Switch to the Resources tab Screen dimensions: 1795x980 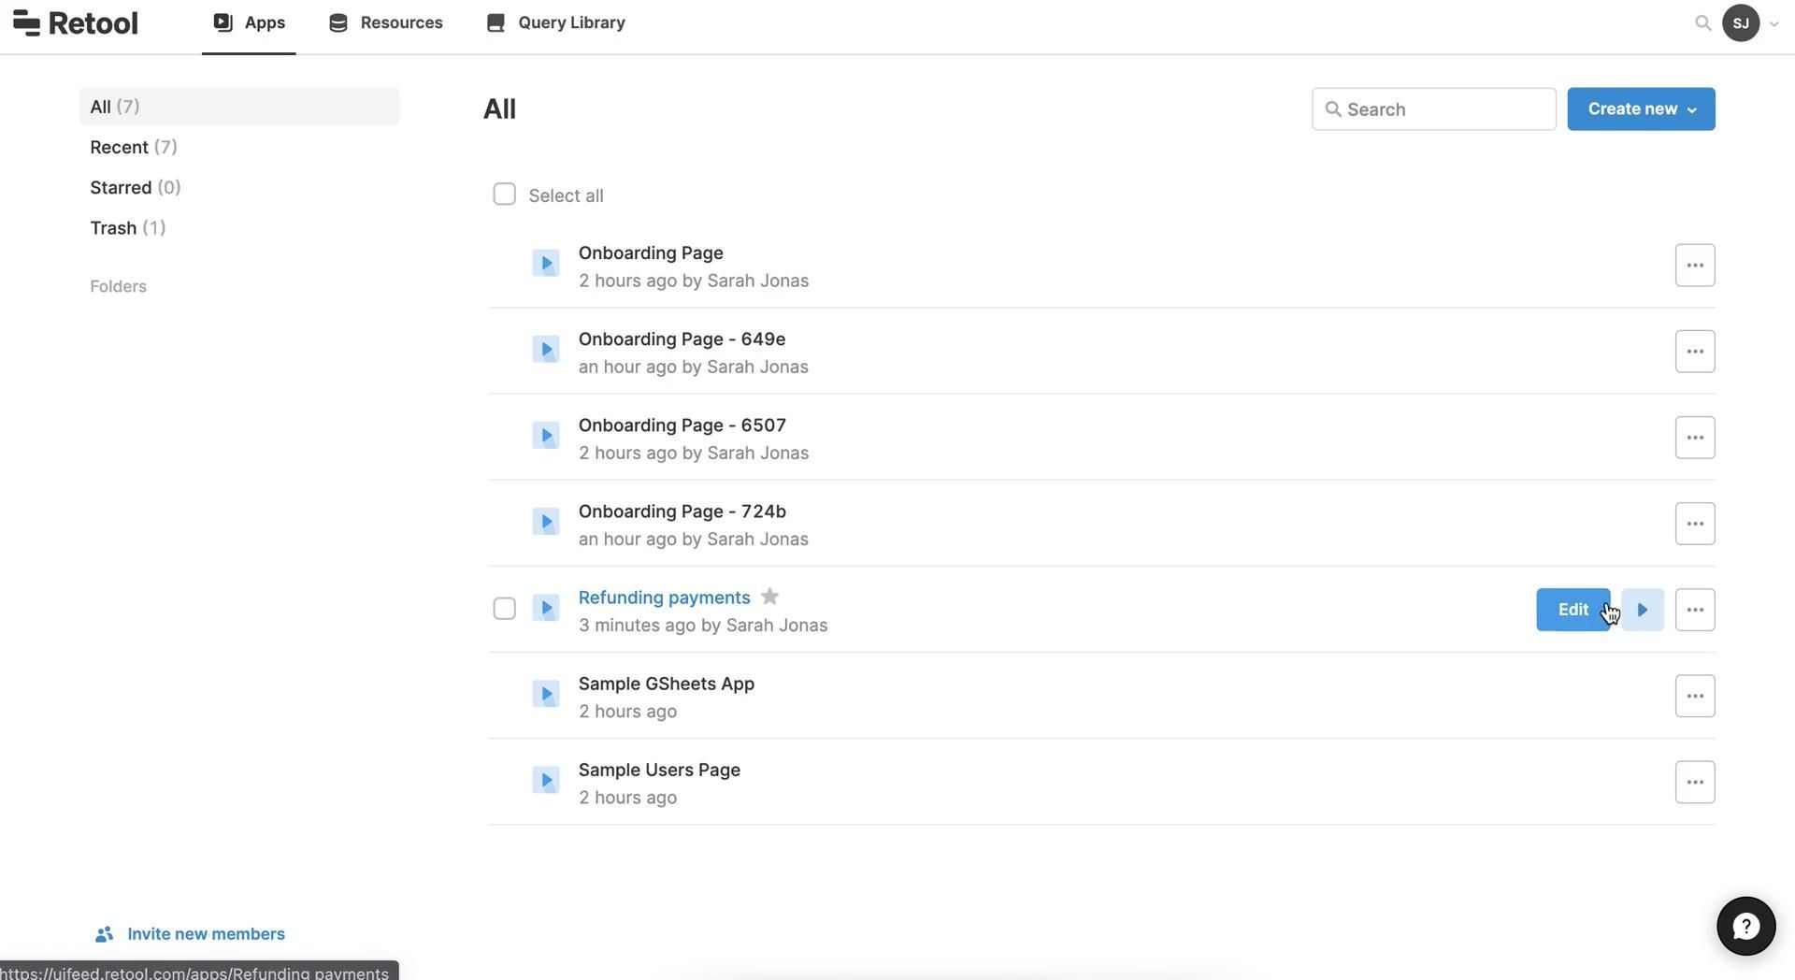pos(386,22)
